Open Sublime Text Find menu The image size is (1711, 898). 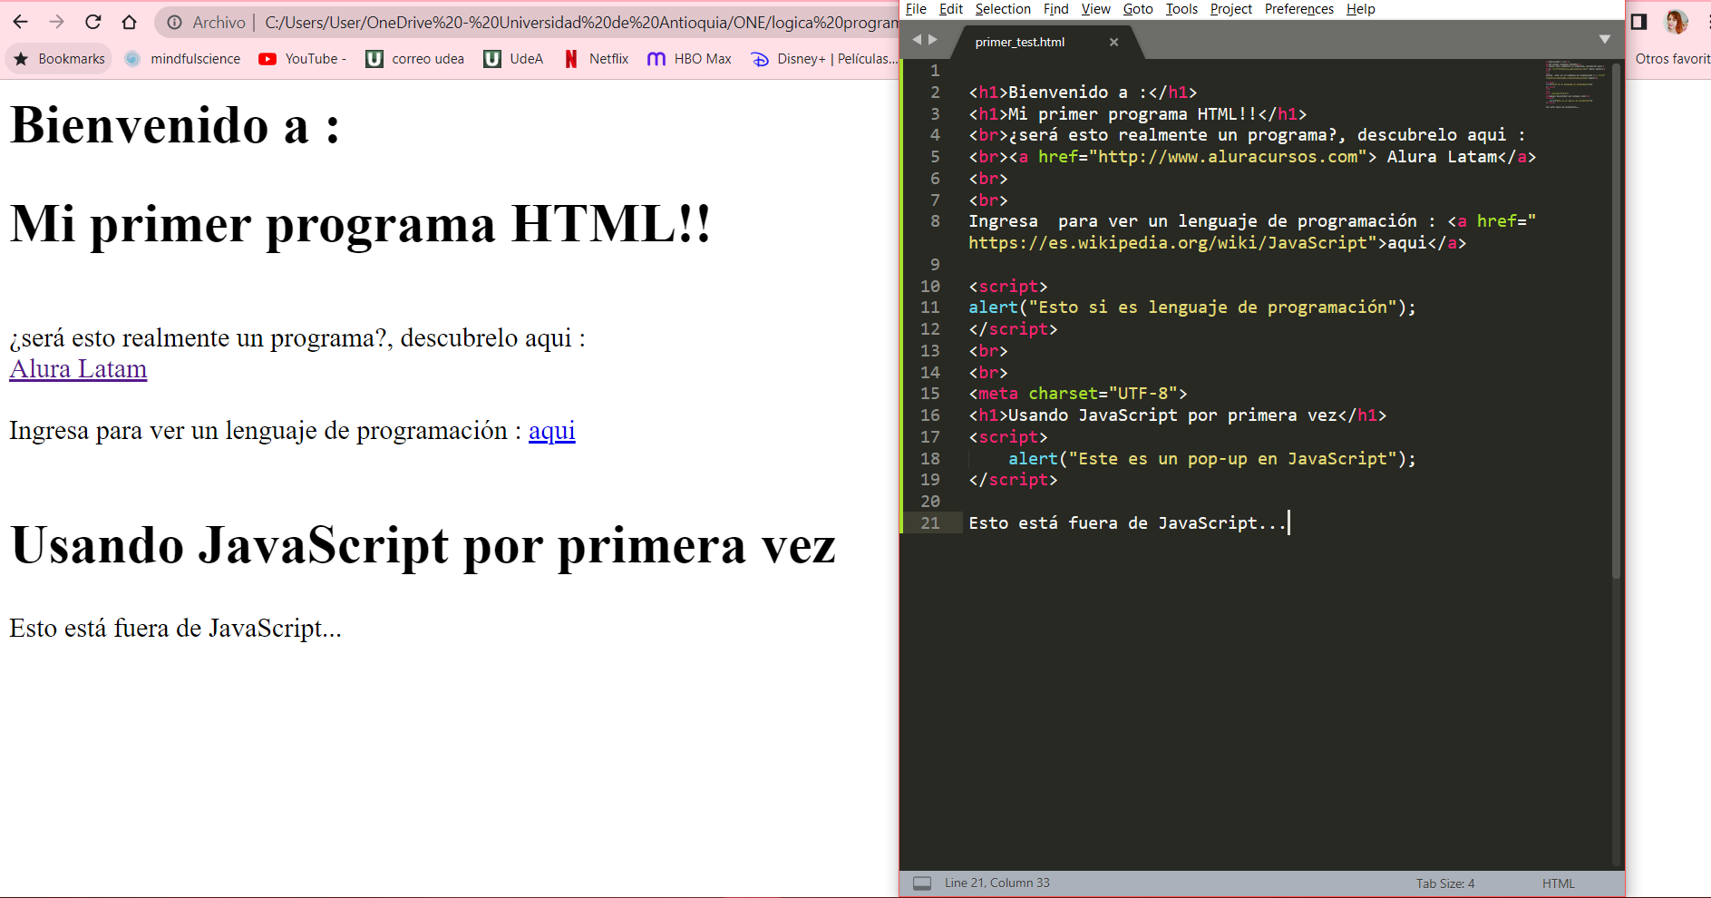click(1055, 9)
